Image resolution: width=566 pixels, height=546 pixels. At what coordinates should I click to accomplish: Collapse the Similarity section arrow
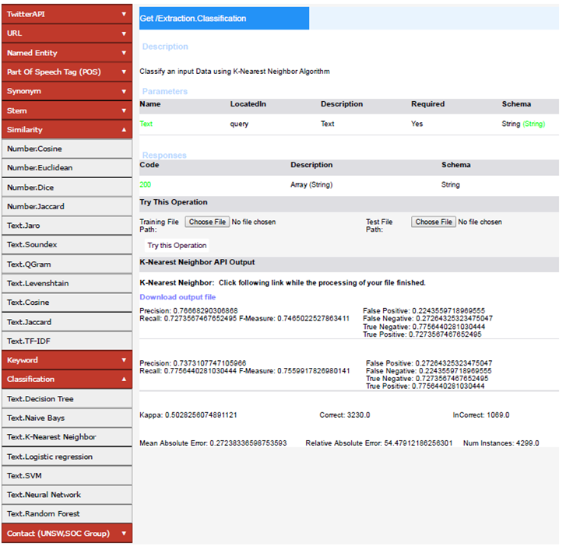[124, 130]
